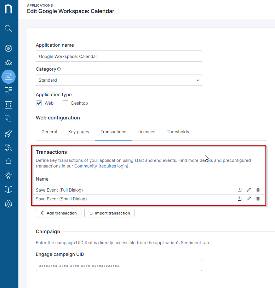Open the Category dropdown showing Standard

click(x=119, y=80)
